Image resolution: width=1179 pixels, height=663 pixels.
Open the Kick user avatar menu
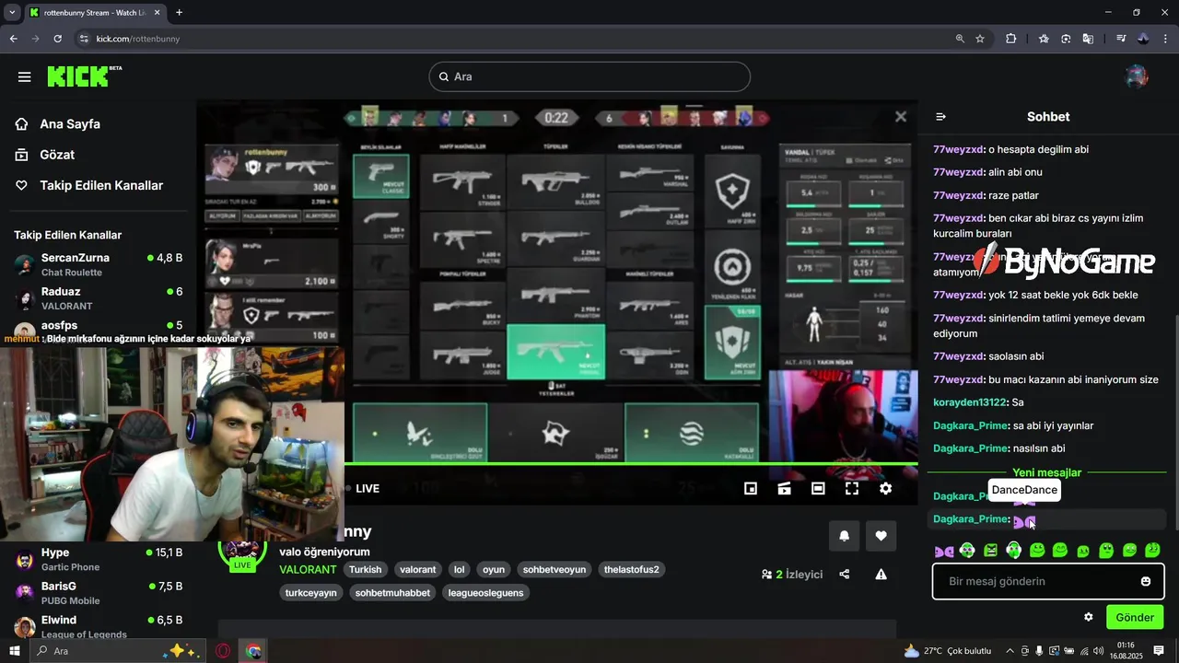(x=1137, y=76)
